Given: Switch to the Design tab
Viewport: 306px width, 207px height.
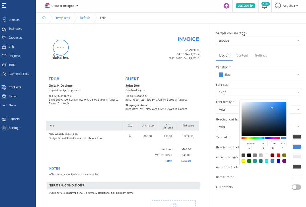Looking at the screenshot, I should point(224,56).
